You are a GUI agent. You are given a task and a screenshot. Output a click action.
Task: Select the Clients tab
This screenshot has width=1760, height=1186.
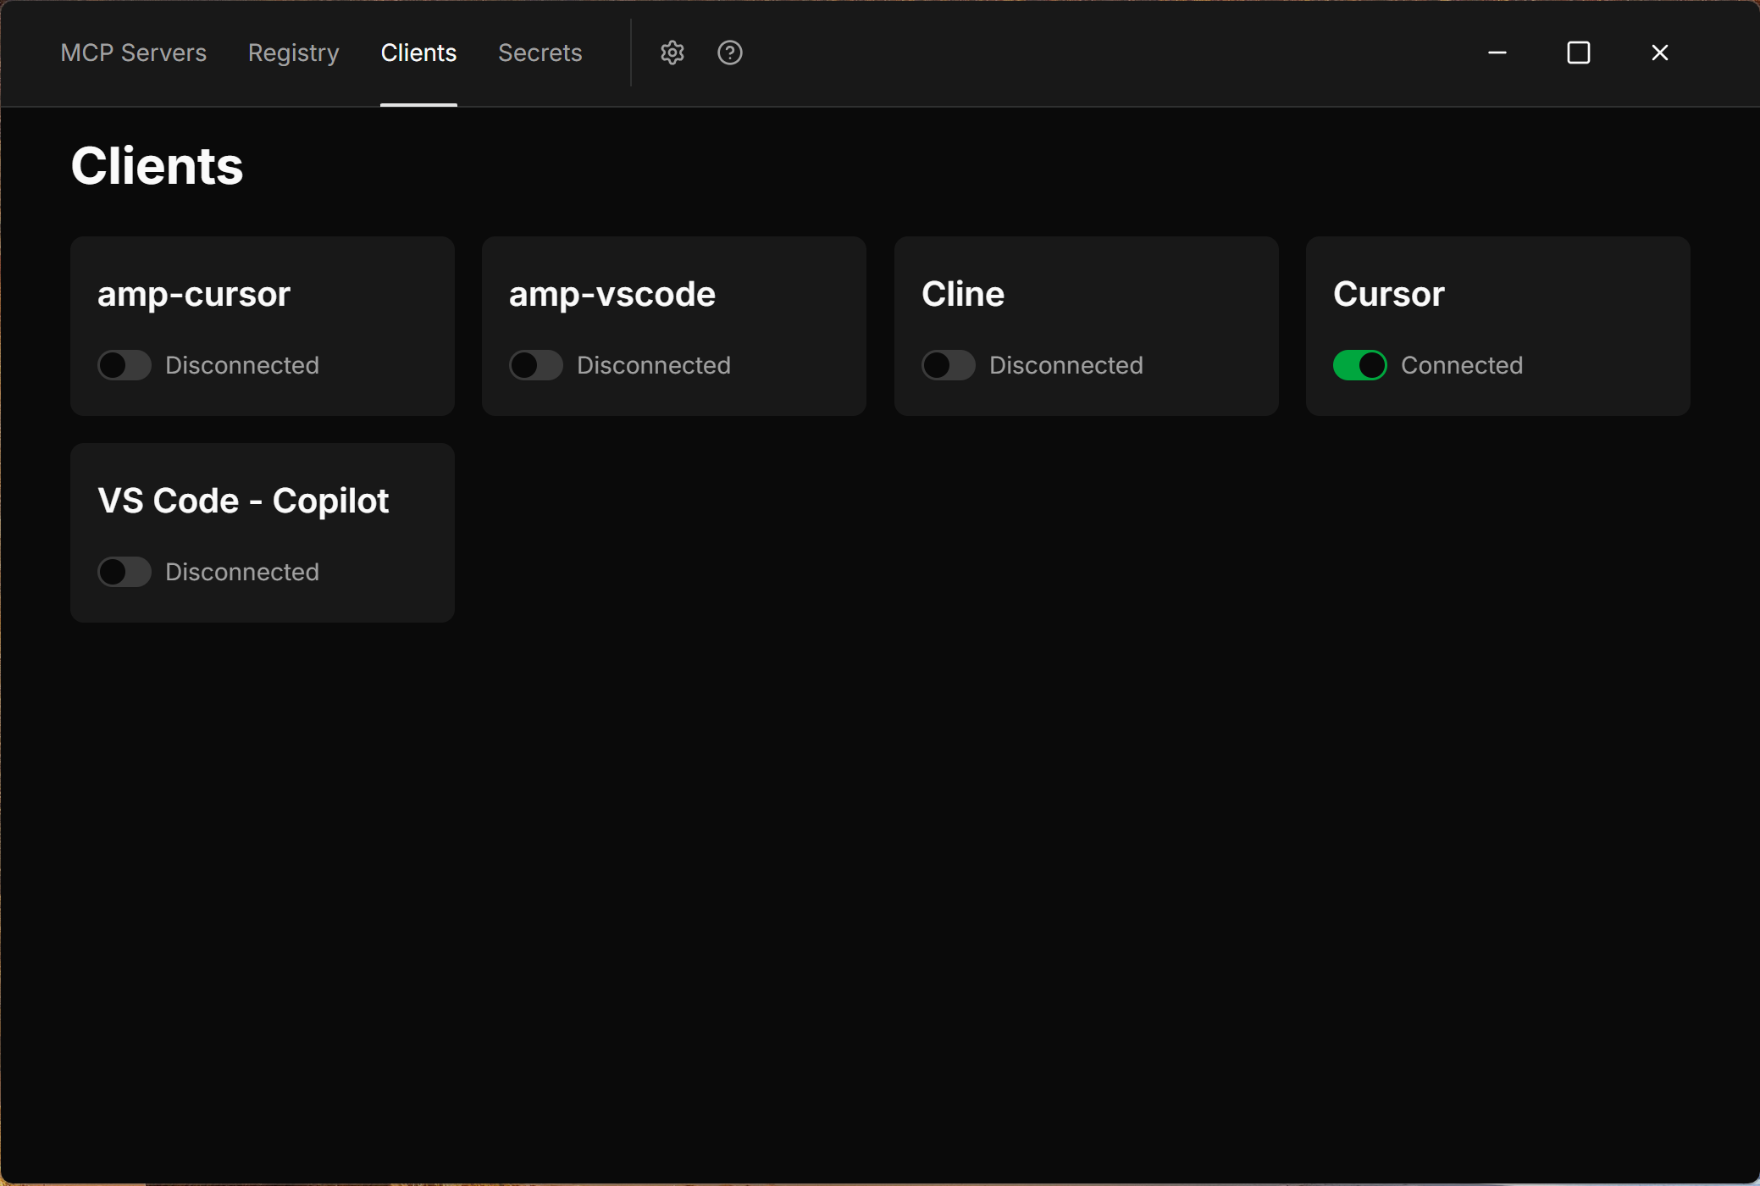click(418, 53)
